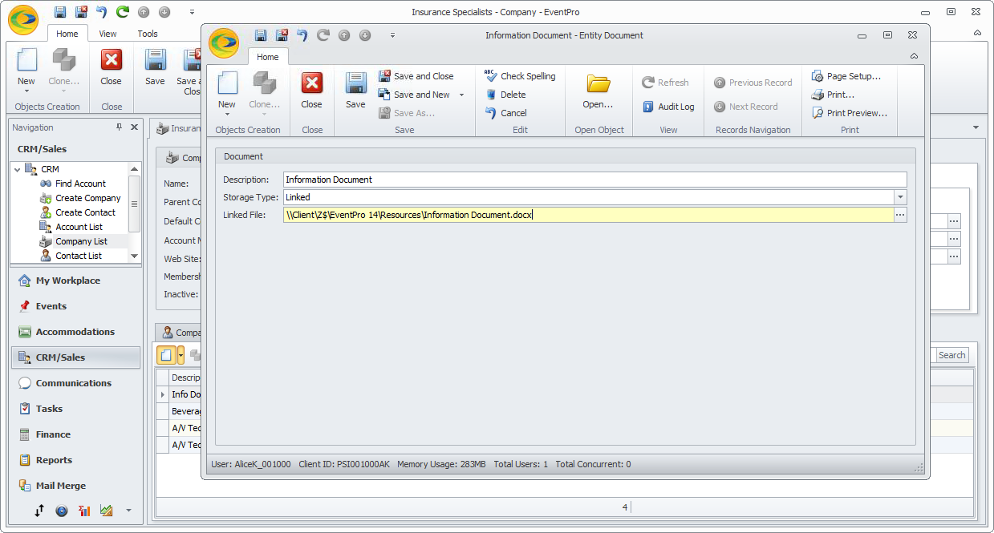Click Save and Close icon in Entity Document title bar

(x=282, y=35)
